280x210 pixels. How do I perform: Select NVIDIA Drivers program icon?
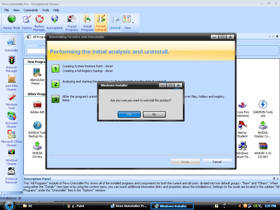(37, 150)
